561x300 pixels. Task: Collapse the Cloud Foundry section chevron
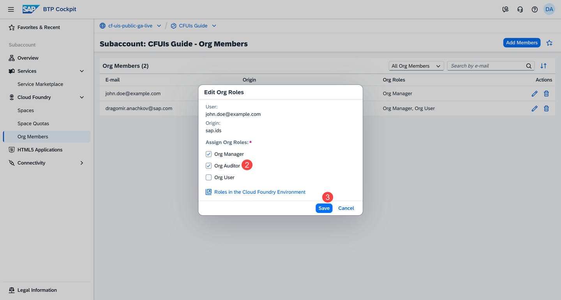coord(82,98)
